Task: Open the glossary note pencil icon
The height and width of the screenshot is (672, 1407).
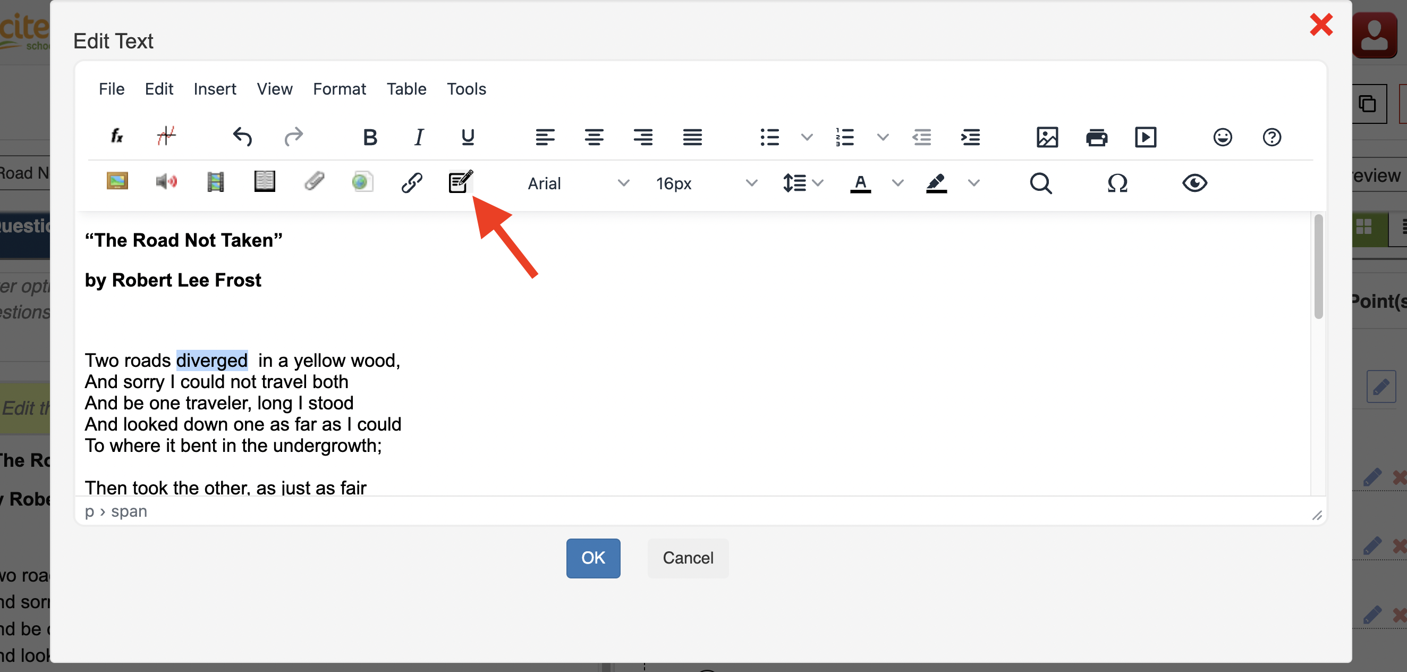Action: tap(461, 182)
